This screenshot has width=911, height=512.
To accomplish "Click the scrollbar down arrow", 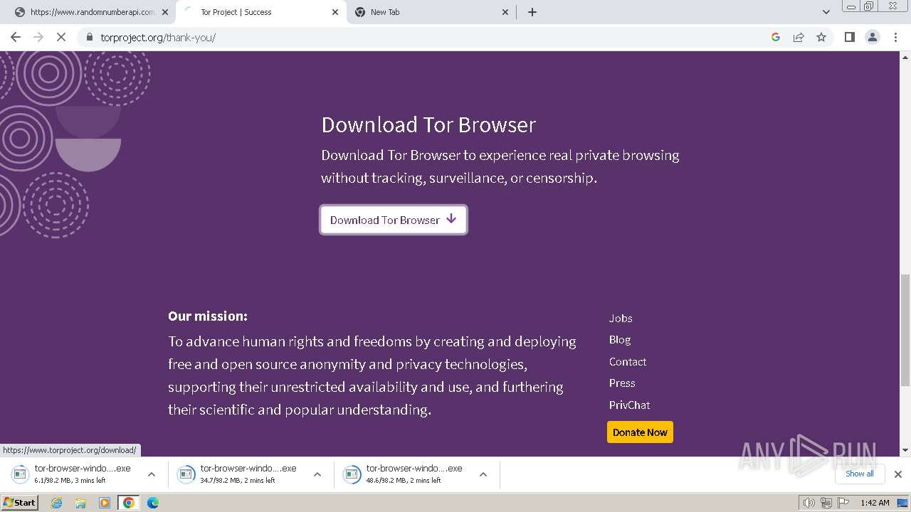I will pyautogui.click(x=905, y=450).
